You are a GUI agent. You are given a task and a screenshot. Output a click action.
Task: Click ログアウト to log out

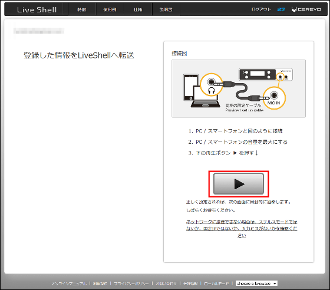[262, 9]
